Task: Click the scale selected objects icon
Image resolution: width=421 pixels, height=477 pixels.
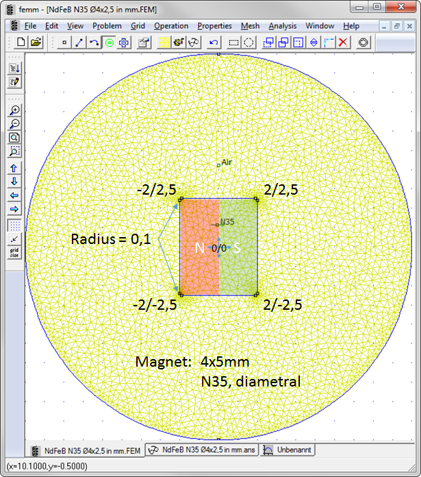Action: (x=298, y=42)
